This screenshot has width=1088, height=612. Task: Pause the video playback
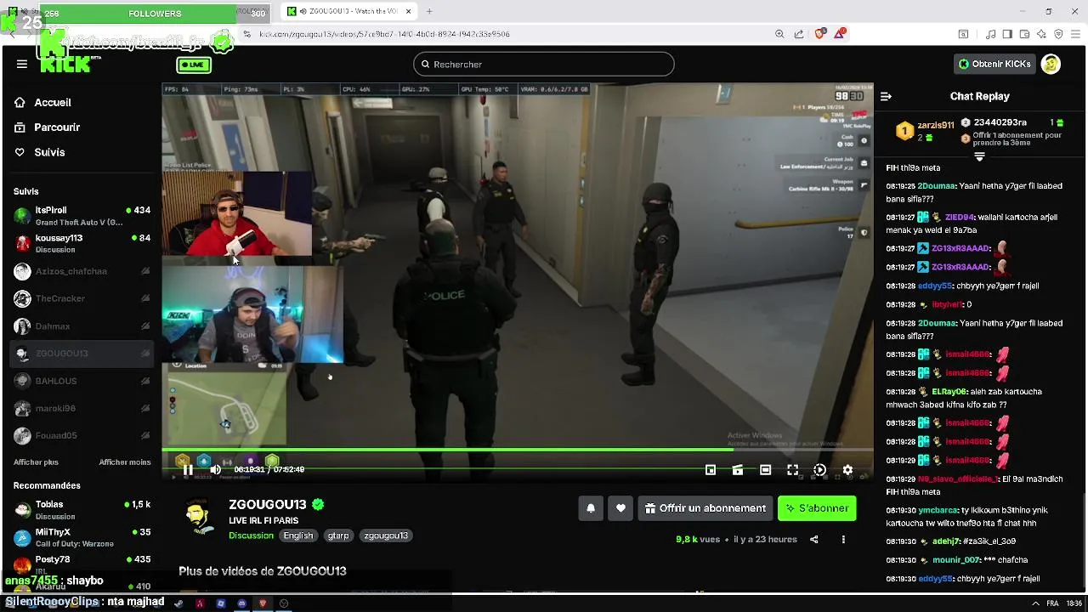click(188, 469)
